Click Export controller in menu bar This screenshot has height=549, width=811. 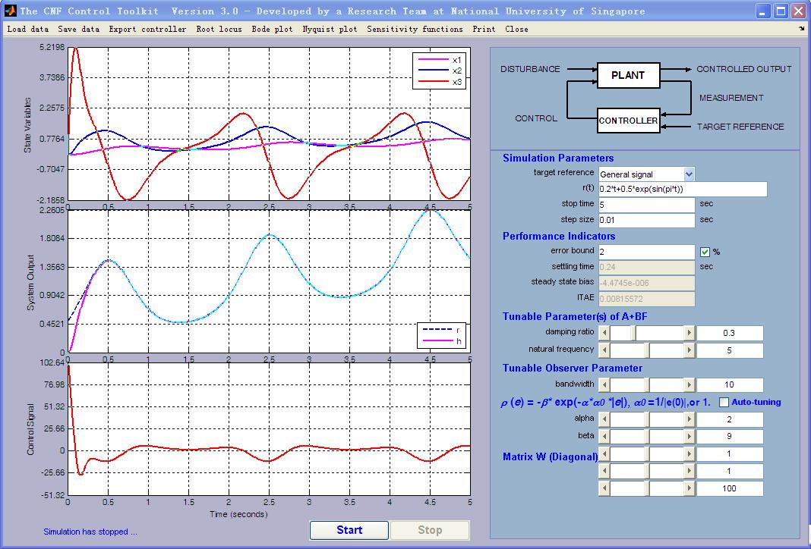tap(147, 30)
